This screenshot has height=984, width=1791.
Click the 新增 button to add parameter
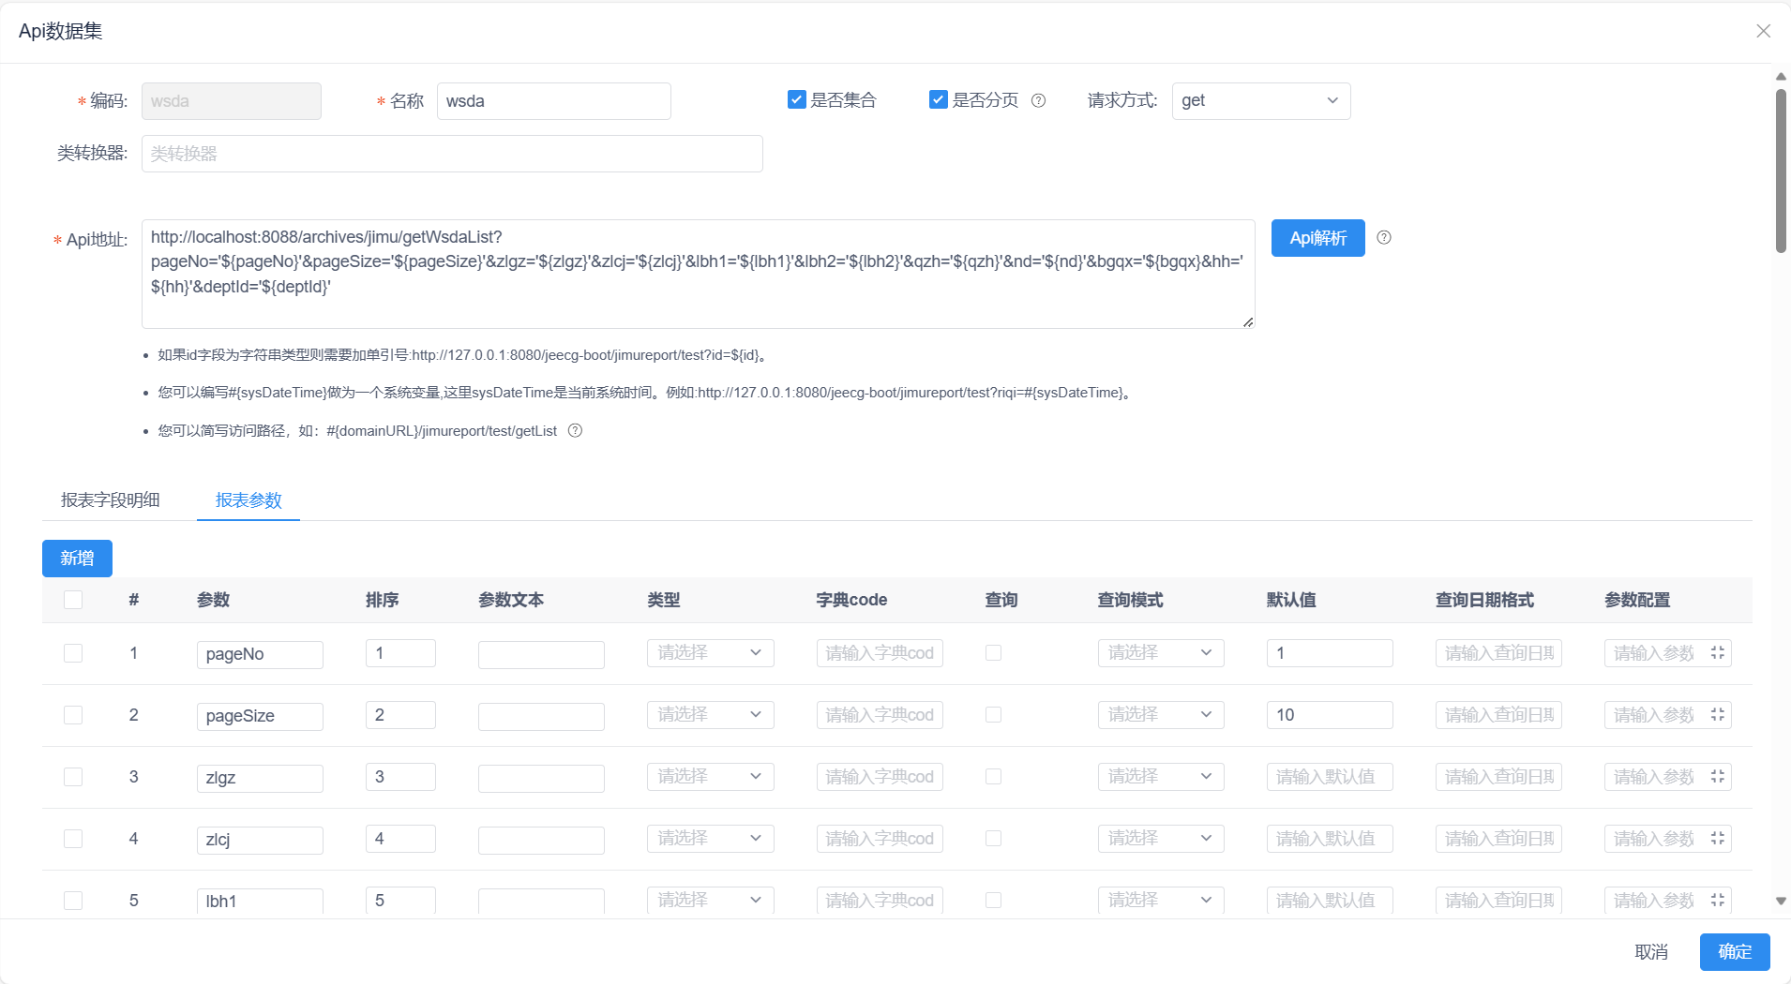click(x=76, y=558)
